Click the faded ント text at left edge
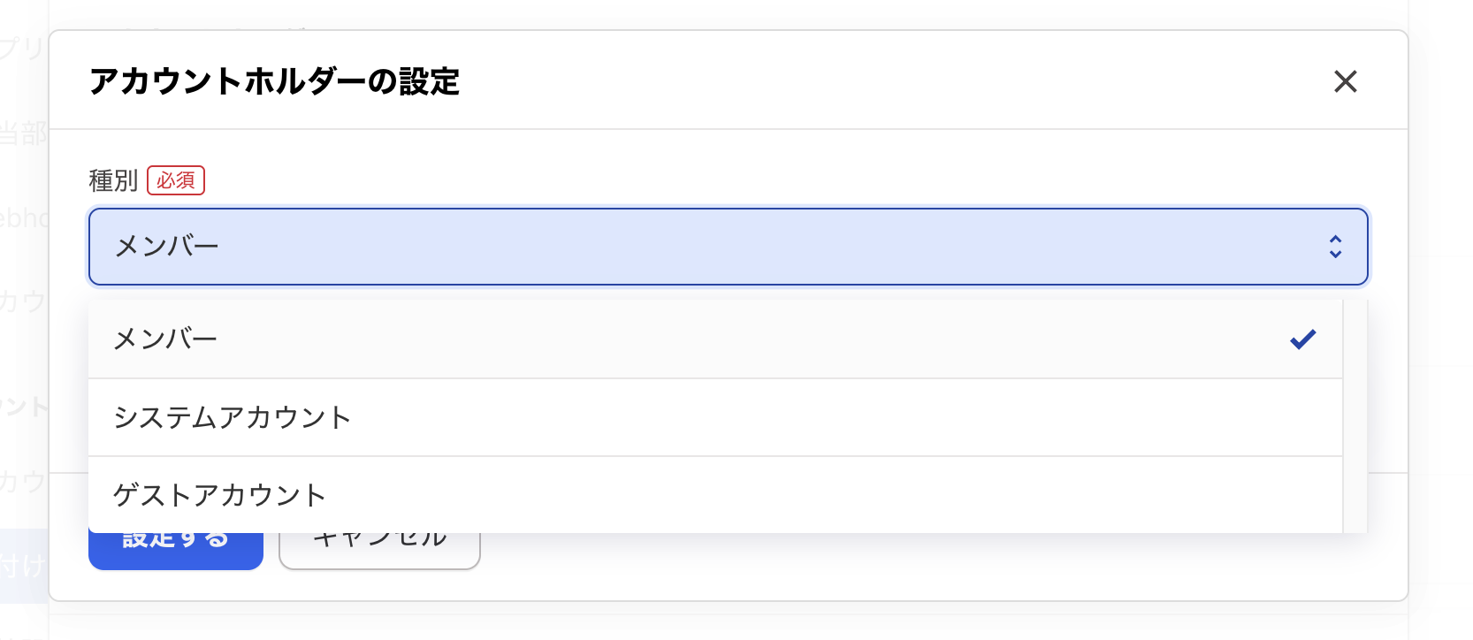Image resolution: width=1473 pixels, height=640 pixels. (x=23, y=407)
